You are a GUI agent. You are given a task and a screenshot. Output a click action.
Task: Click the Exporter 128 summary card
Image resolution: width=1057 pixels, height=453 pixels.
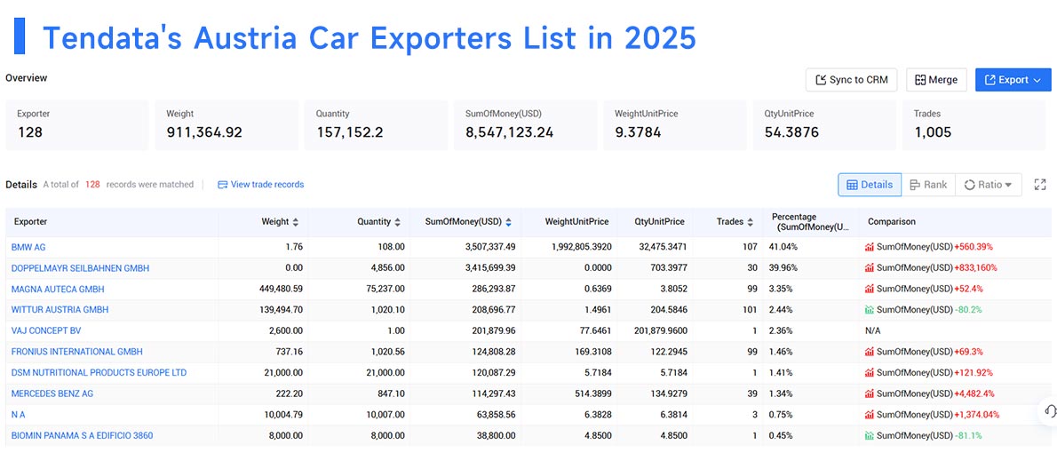pyautogui.click(x=77, y=125)
